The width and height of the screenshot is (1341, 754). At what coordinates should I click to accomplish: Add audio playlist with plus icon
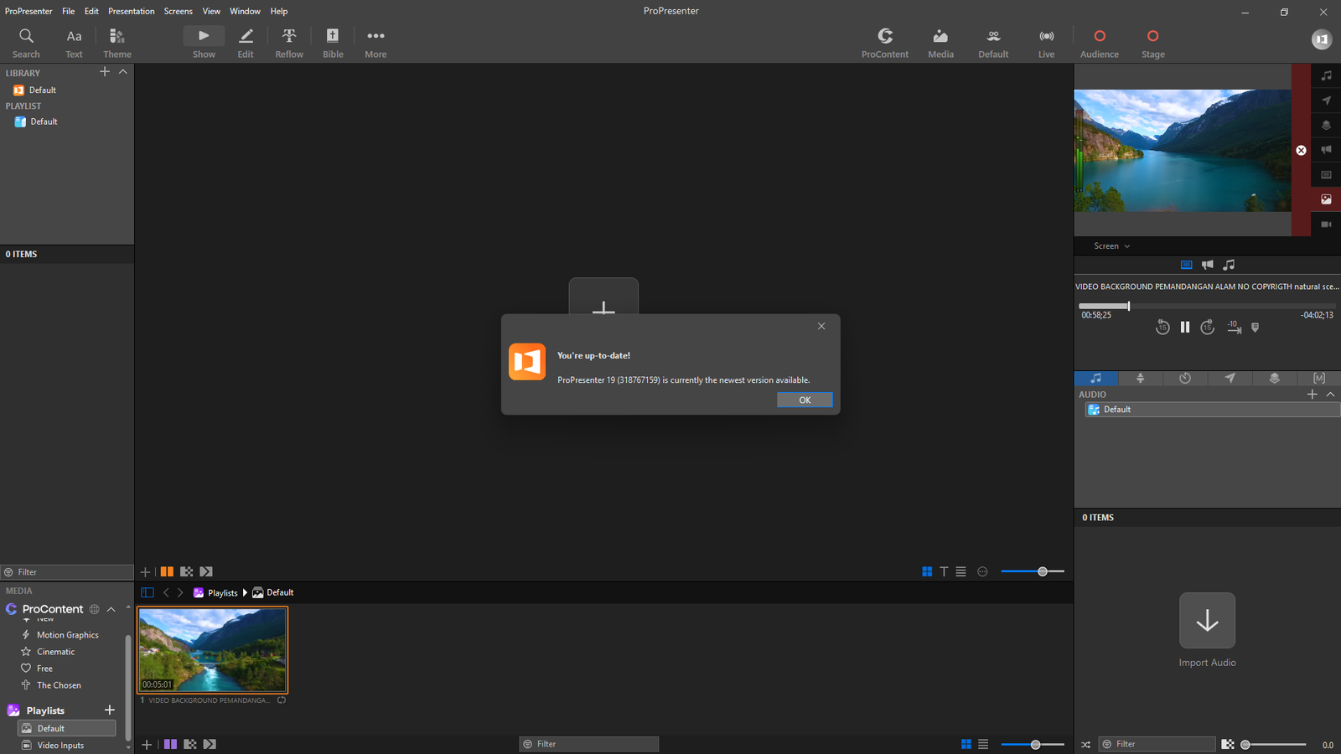point(1313,394)
